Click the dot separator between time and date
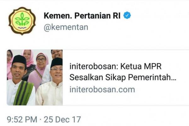189x126 pixels. click(40, 119)
